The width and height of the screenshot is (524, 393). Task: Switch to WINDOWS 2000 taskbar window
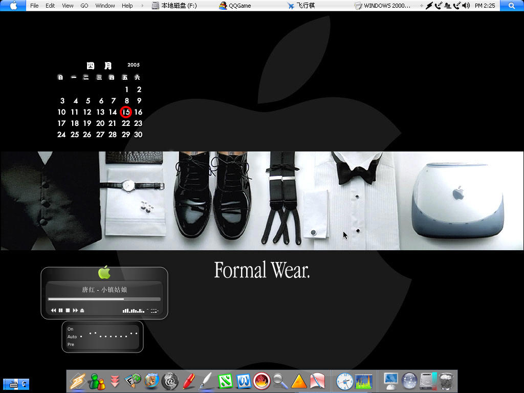pyautogui.click(x=382, y=6)
